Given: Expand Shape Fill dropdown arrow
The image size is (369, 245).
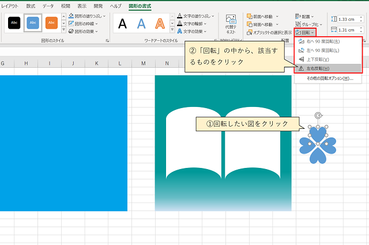Looking at the screenshot, I should click(104, 16).
